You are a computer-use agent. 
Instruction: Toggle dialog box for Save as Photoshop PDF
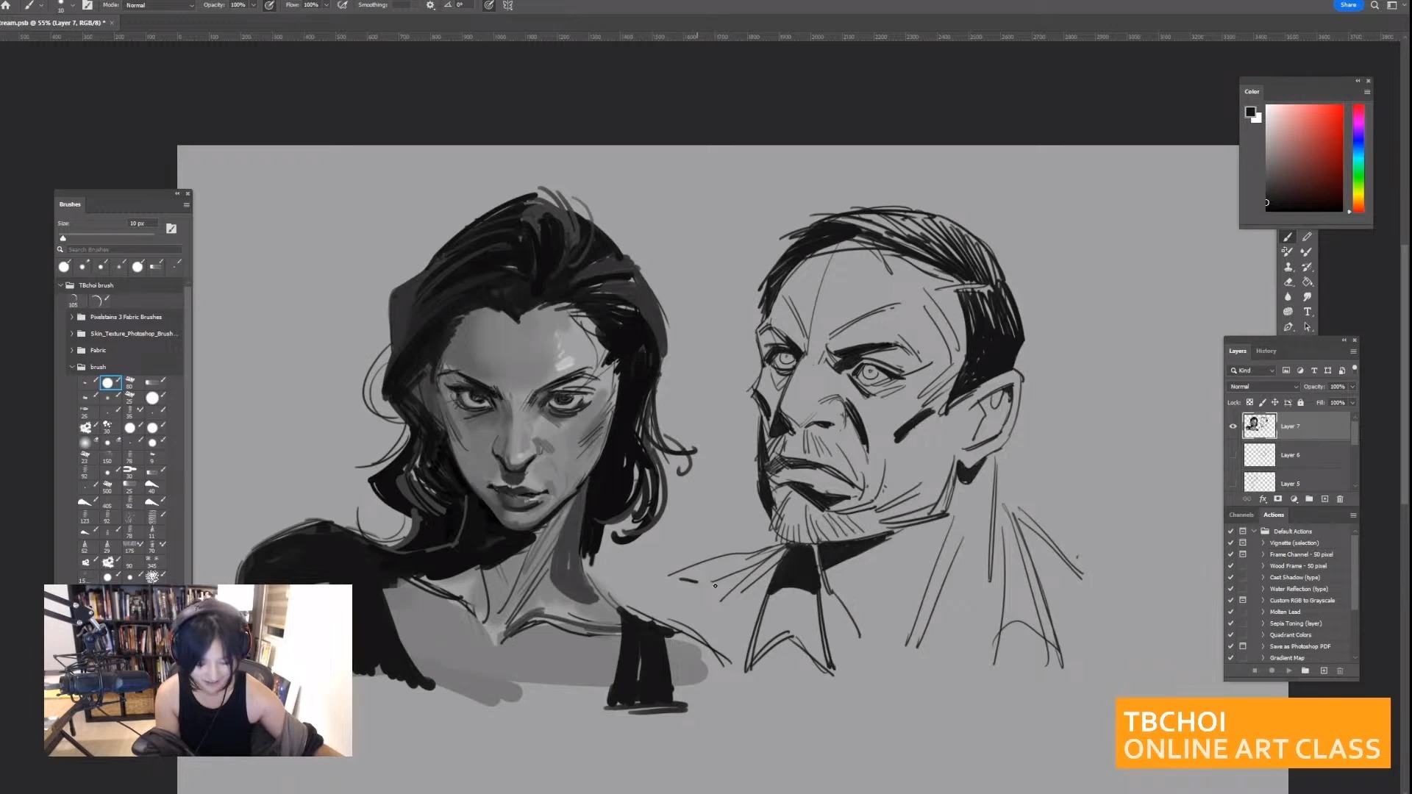[1243, 646]
